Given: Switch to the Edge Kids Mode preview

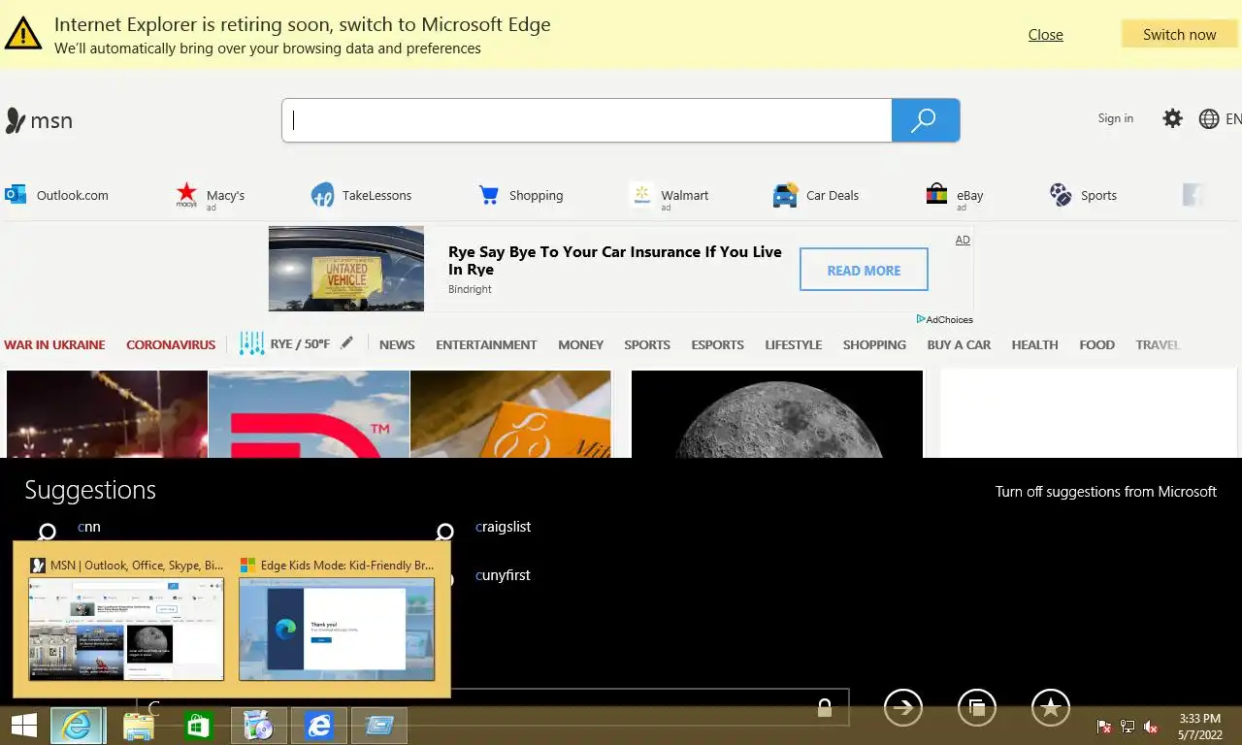Looking at the screenshot, I should click(x=337, y=619).
